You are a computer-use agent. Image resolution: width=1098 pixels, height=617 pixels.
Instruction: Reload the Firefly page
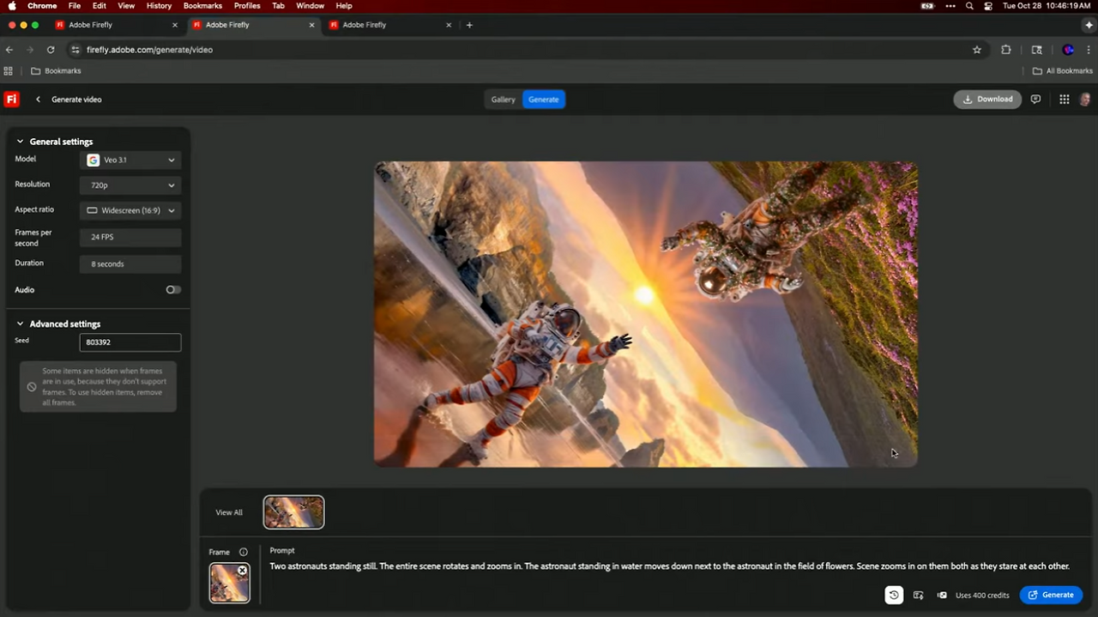point(51,50)
